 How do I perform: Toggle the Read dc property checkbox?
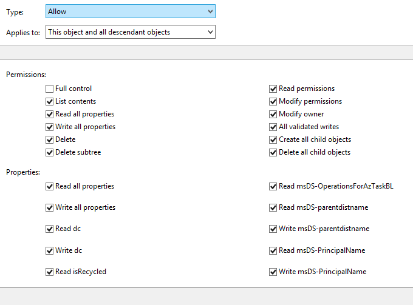(50, 229)
